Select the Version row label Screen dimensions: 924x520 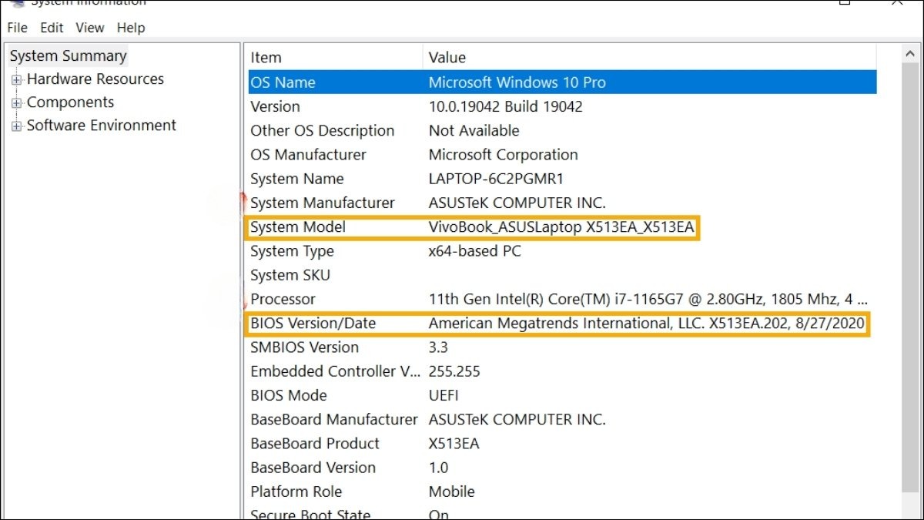(275, 106)
